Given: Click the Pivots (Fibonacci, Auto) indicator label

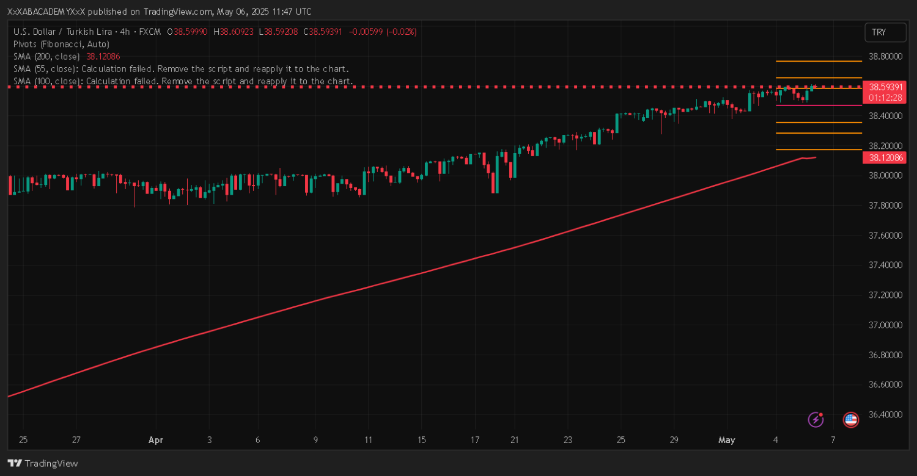Looking at the screenshot, I should [x=61, y=44].
